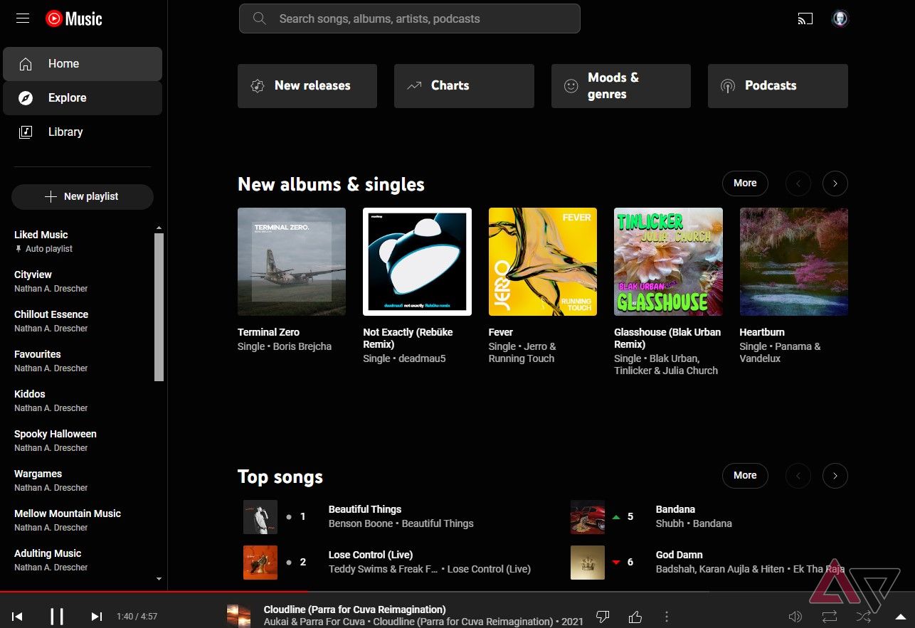This screenshot has height=628, width=915.
Task: Focus the search songs input field
Action: pos(410,18)
